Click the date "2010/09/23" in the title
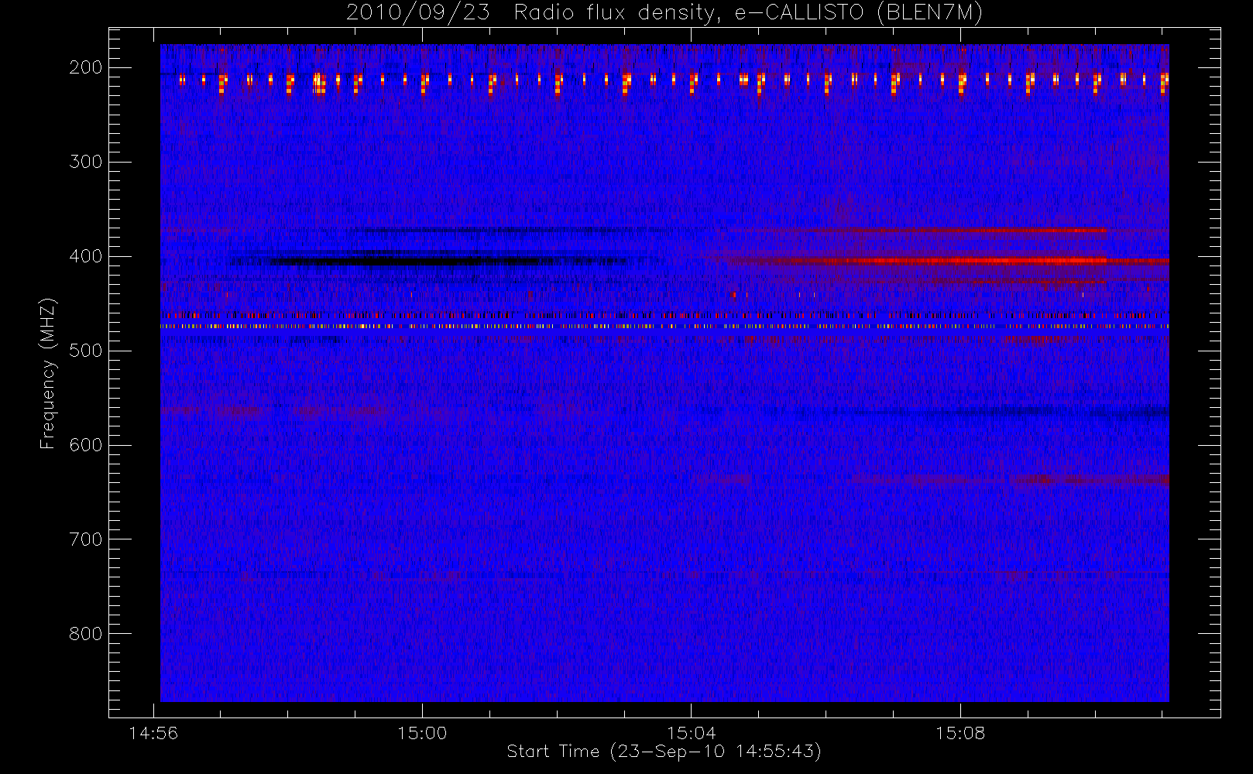Viewport: 1253px width, 774px height. pos(417,13)
